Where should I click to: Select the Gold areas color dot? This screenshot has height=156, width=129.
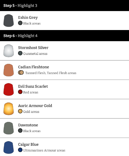(x=20, y=111)
